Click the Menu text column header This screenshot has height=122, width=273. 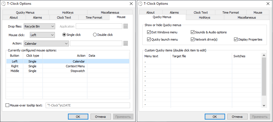[157, 56]
